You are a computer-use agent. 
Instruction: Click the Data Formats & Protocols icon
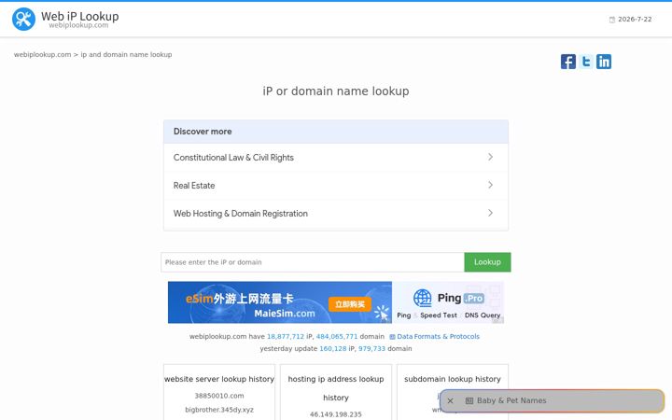tap(392, 337)
